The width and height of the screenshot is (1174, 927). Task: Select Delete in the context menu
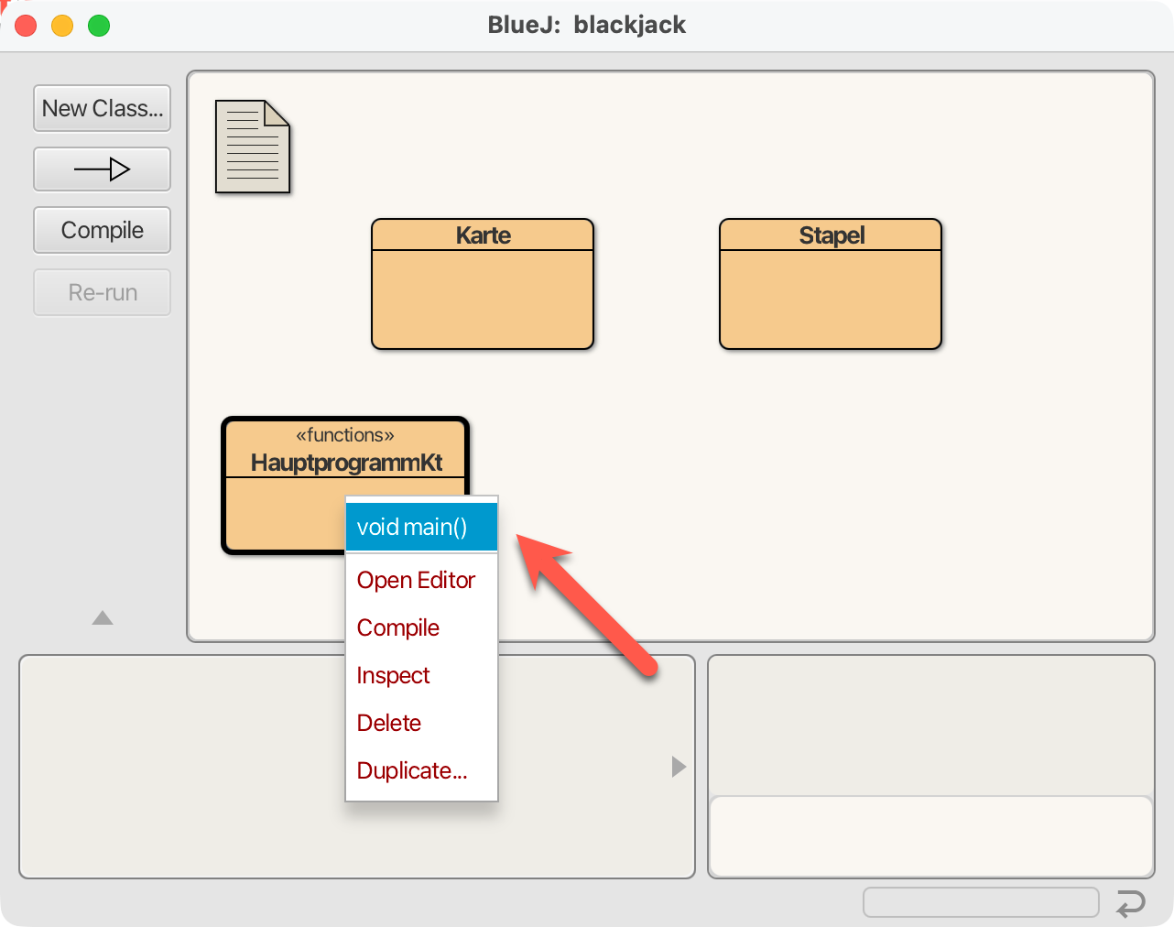[389, 724]
